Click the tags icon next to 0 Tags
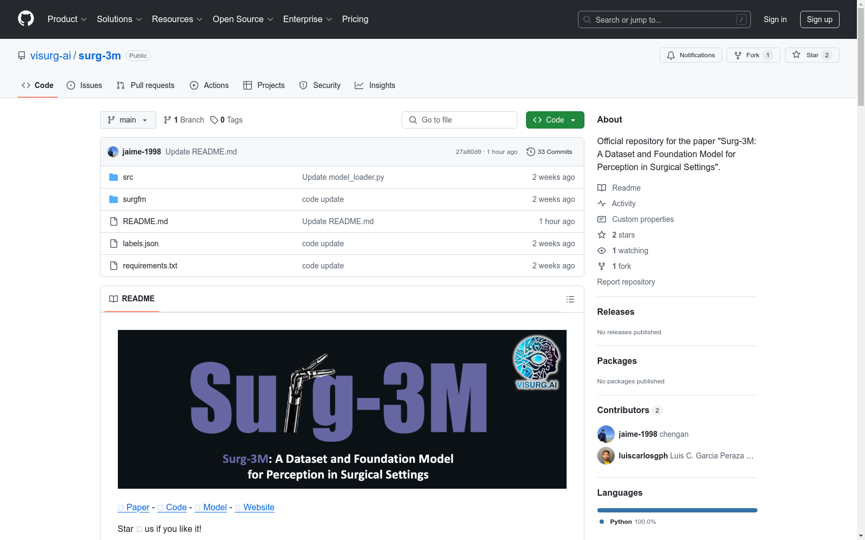The image size is (865, 540). click(214, 120)
